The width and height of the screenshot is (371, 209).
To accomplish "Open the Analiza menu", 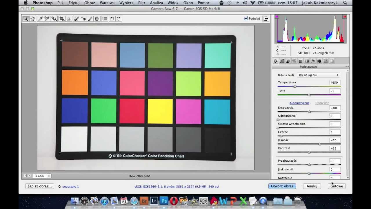I will 157,3.
